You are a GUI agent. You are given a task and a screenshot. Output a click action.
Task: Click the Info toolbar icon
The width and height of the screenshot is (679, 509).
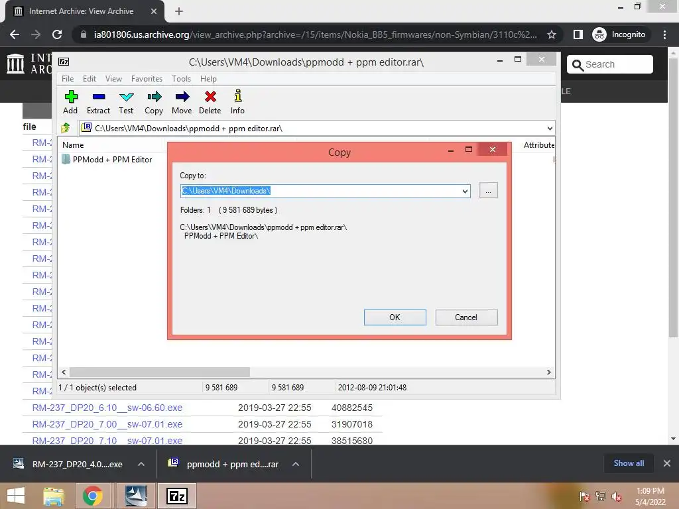(x=237, y=102)
